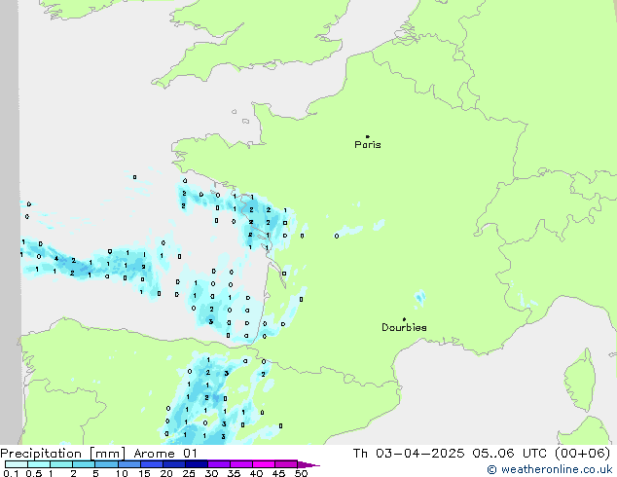Click the "25" legend value
This screenshot has height=477, width=617.
[189, 473]
